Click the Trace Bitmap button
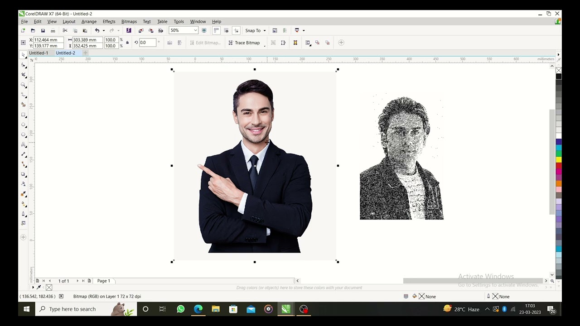This screenshot has height=326, width=580. coord(244,43)
